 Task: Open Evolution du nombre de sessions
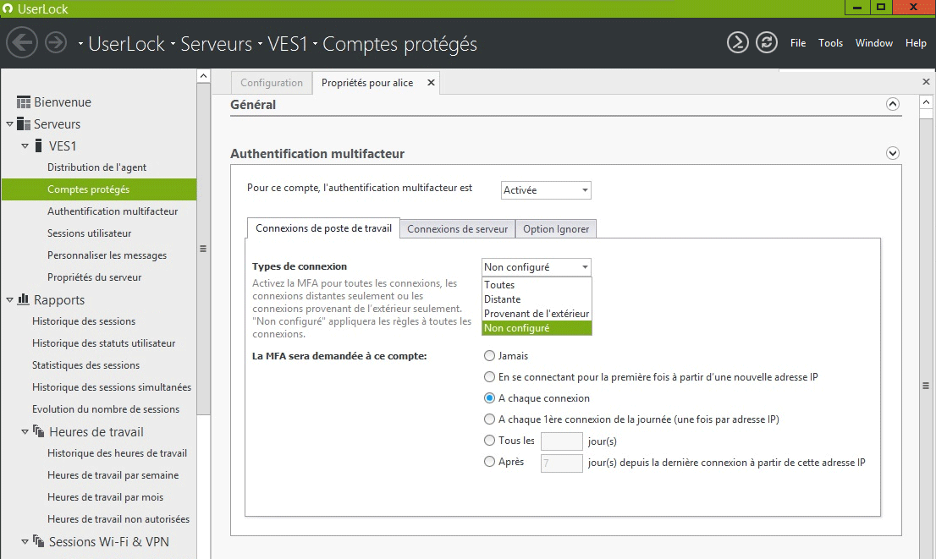pyautogui.click(x=106, y=409)
